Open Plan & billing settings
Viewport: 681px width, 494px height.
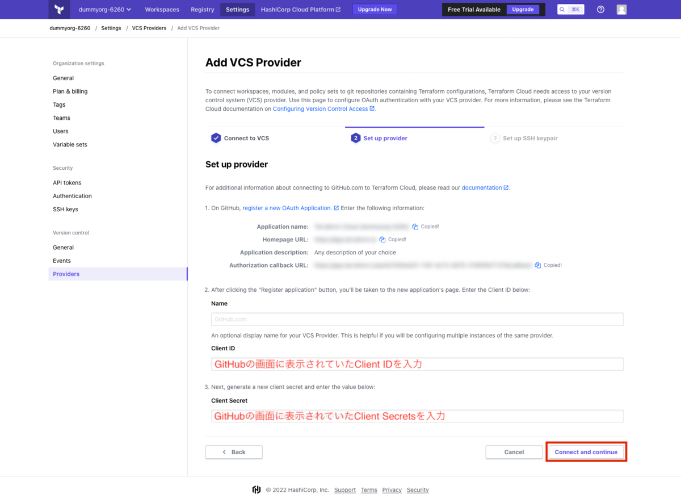coord(70,91)
